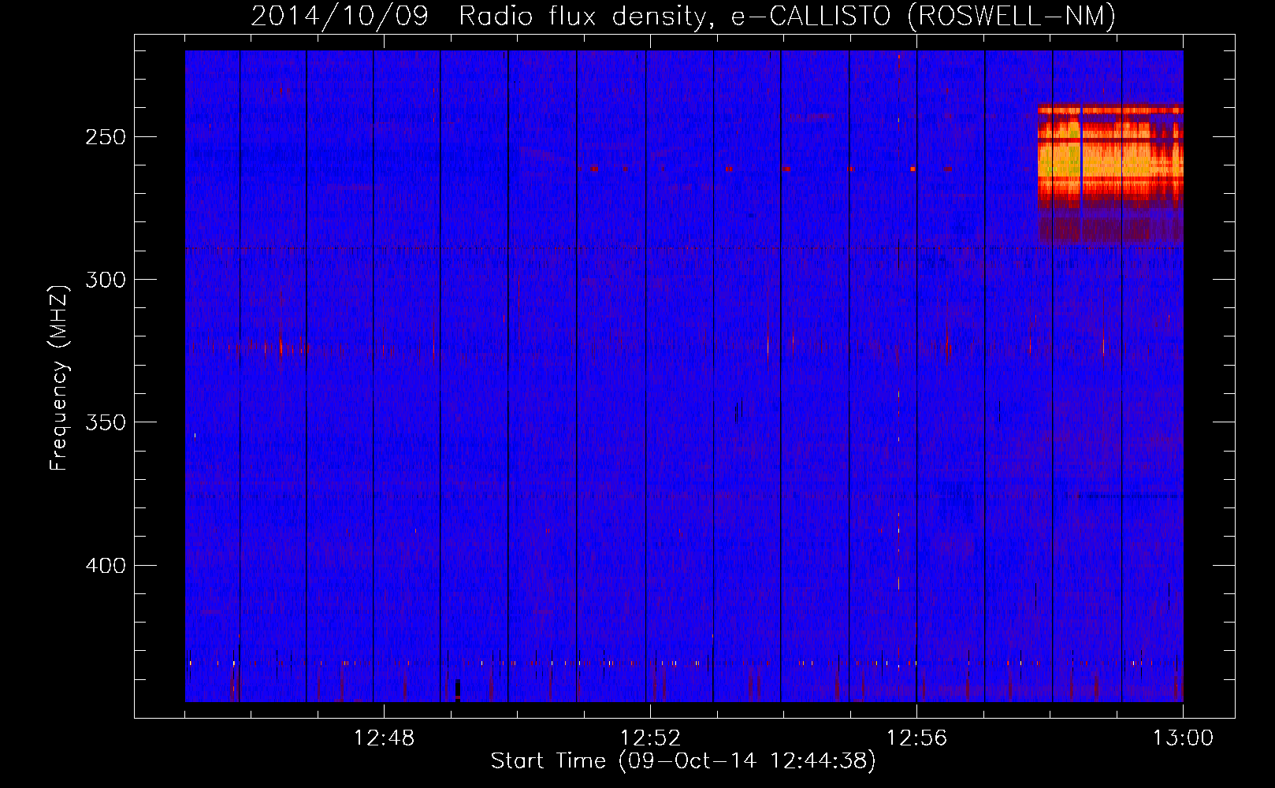The width and height of the screenshot is (1275, 788).
Task: Click the 'Start Time (09-Oct-14 12:44:38)' label
Action: click(683, 761)
